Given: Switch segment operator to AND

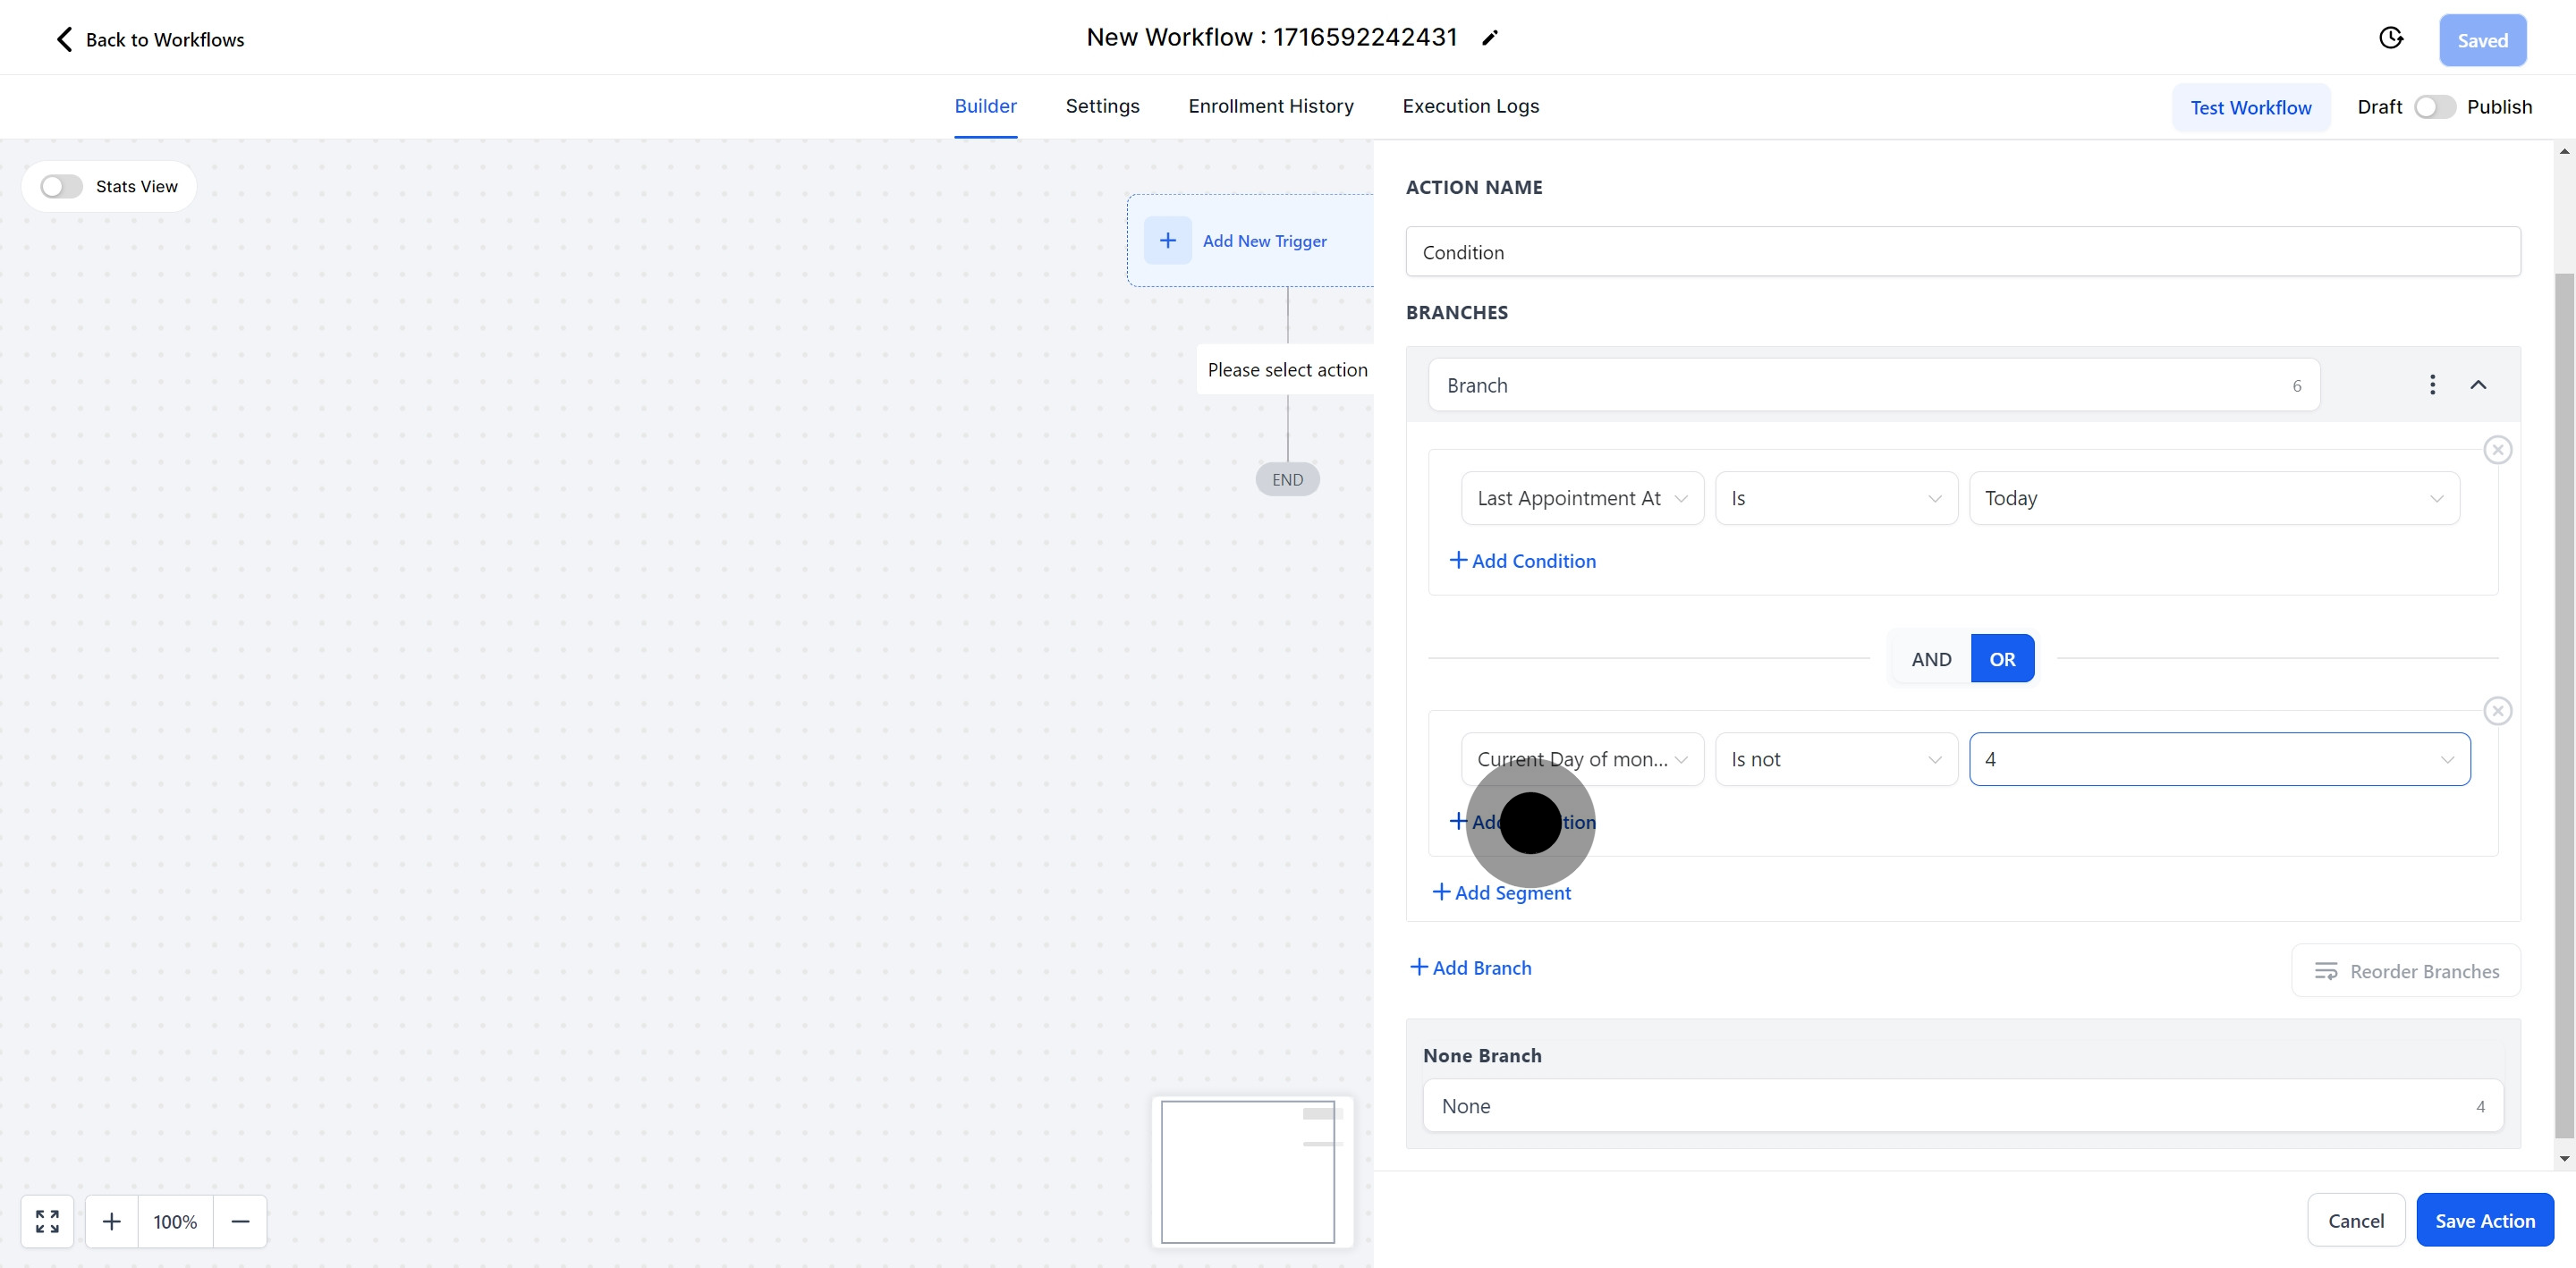Looking at the screenshot, I should pyautogui.click(x=1930, y=659).
